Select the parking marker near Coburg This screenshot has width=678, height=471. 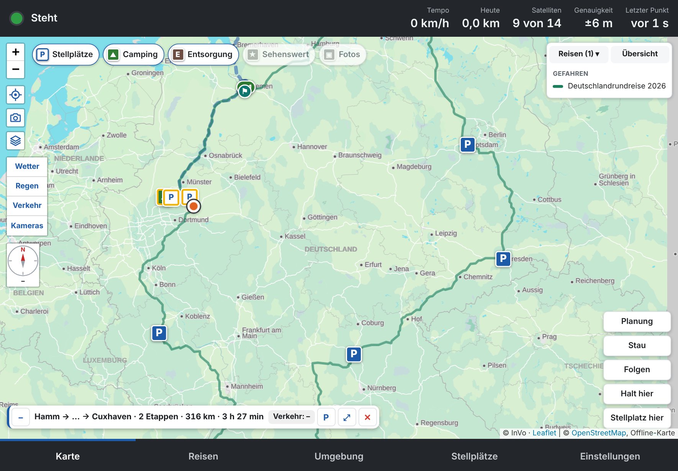click(354, 354)
